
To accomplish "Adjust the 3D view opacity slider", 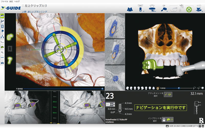I will point(179,88).
